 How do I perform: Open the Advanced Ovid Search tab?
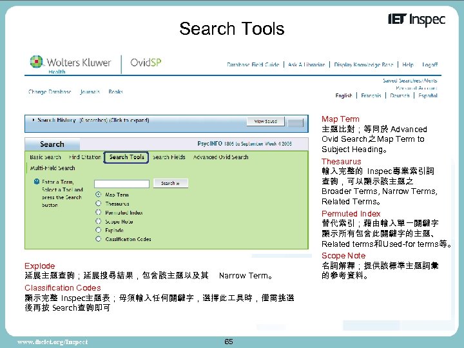pos(221,157)
